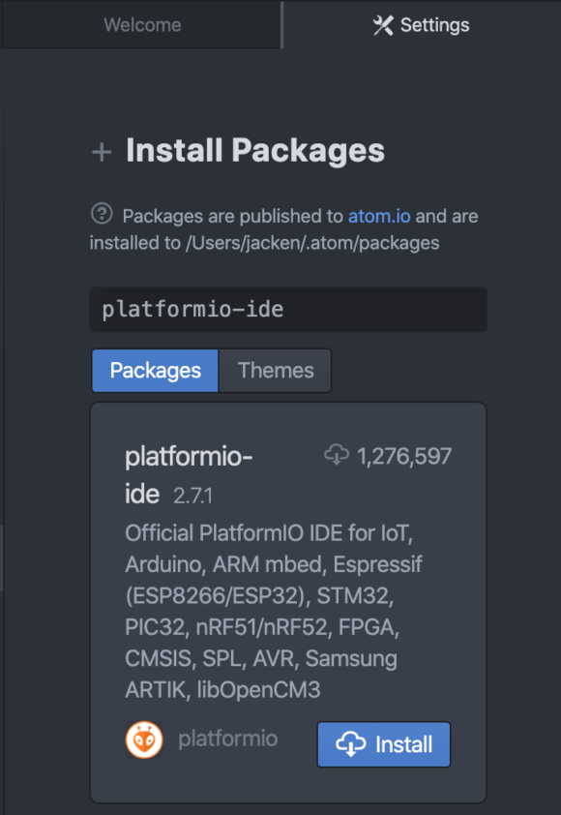Screen dimensions: 561x815
Task: Click the cloud download icon near the count
Action: 337,455
